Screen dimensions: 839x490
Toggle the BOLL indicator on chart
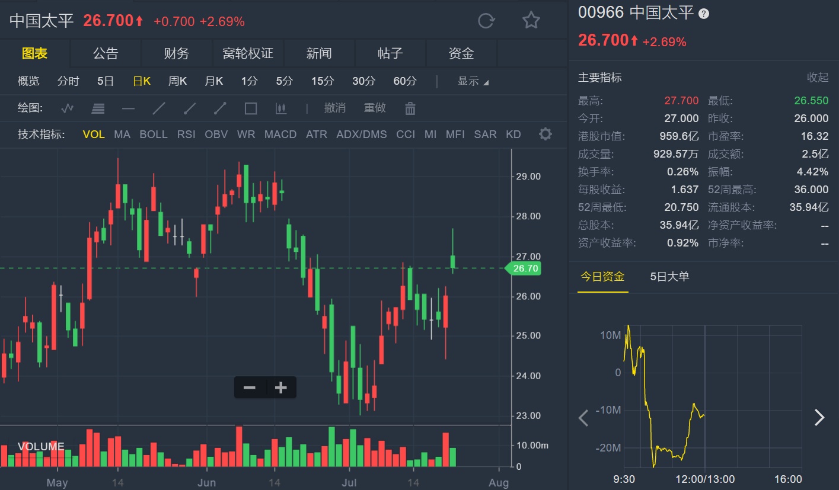154,134
